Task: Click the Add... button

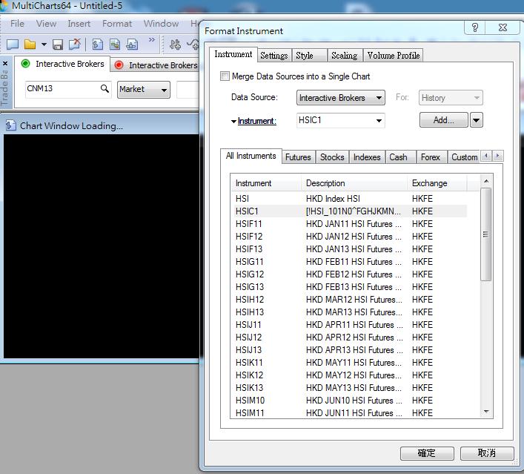Action: coord(443,119)
